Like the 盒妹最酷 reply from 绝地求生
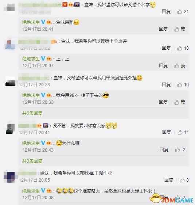This screenshot has width=195, height=205. tap(180, 29)
